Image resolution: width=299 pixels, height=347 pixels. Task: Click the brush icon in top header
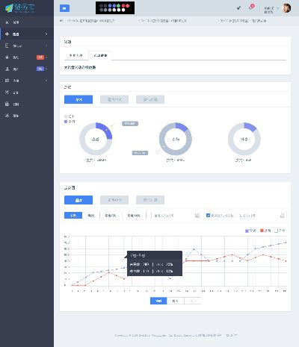(238, 8)
